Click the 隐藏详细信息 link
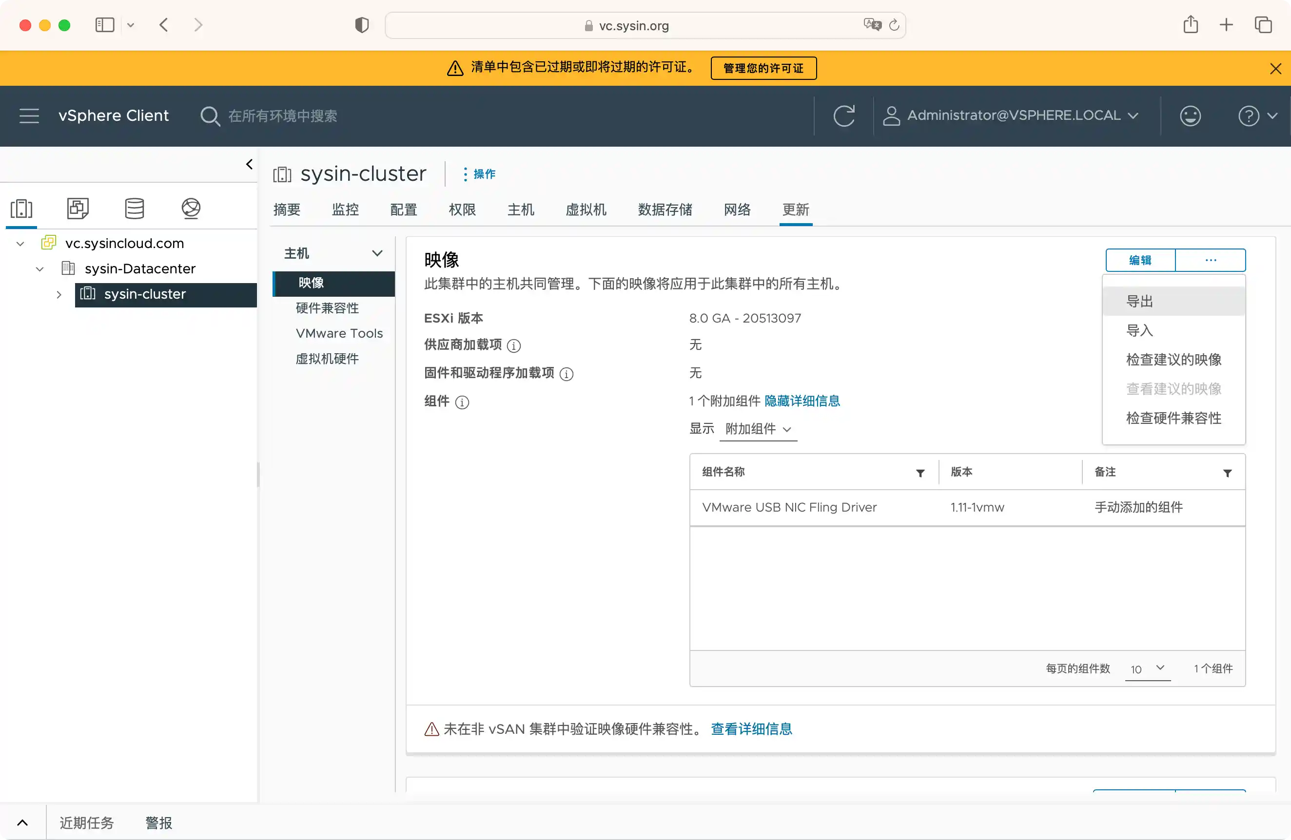The image size is (1291, 840). pyautogui.click(x=802, y=401)
